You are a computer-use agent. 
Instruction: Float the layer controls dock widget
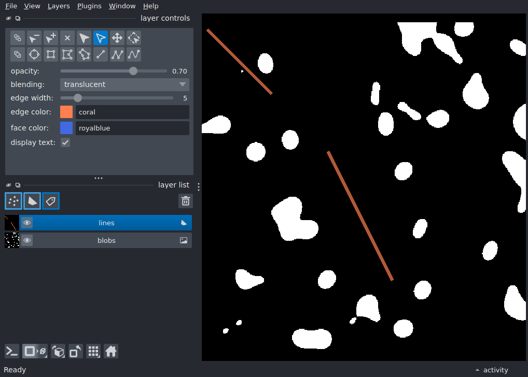pyautogui.click(x=18, y=18)
